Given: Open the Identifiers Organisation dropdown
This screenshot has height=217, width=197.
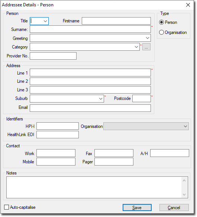Looking at the screenshot, I should click(x=185, y=126).
